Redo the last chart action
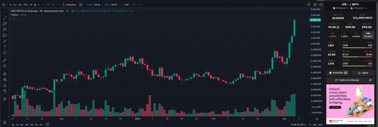 (140, 5)
